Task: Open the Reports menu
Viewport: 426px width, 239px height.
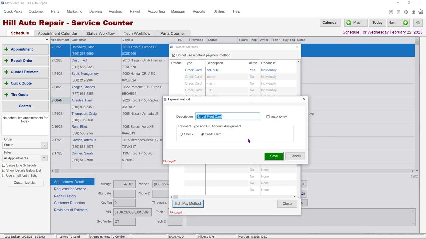Action: (199, 11)
